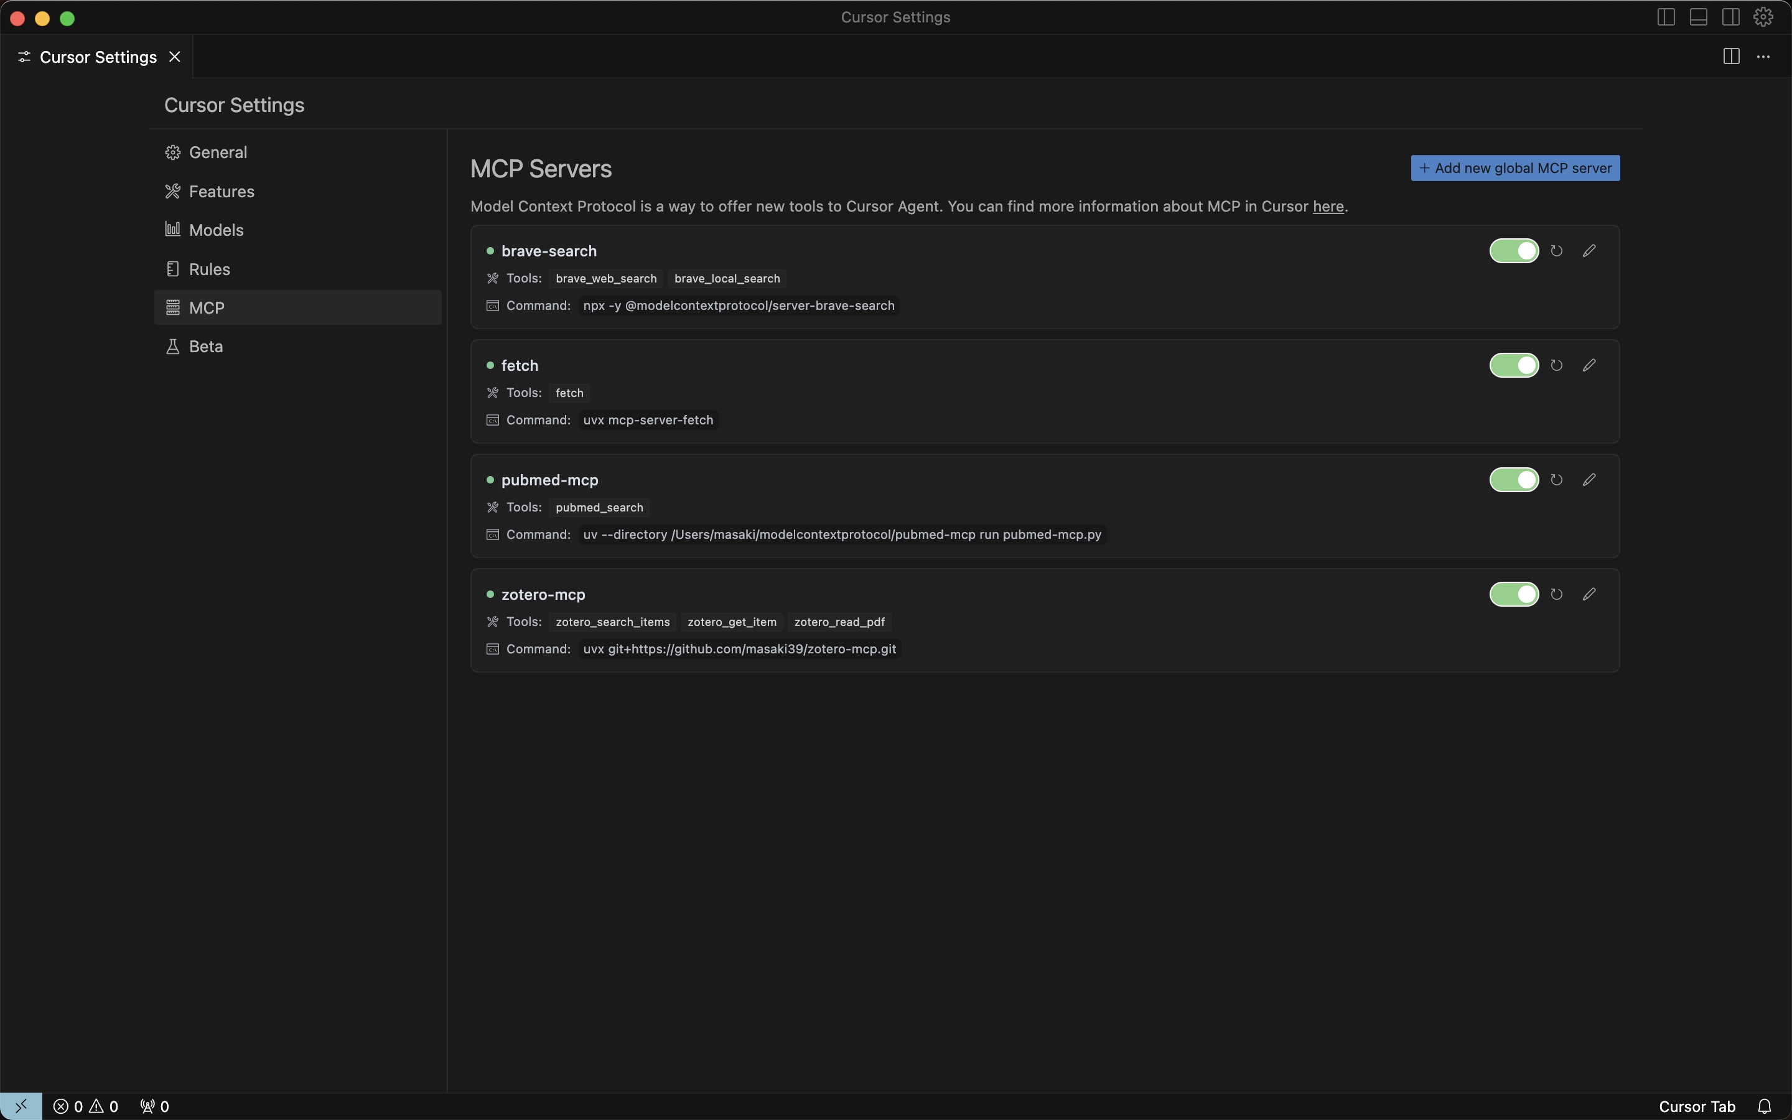
Task: Edit the zotero-mcp server configuration
Action: (x=1589, y=595)
